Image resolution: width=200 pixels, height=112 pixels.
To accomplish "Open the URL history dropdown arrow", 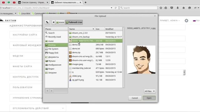I will pos(112,8).
